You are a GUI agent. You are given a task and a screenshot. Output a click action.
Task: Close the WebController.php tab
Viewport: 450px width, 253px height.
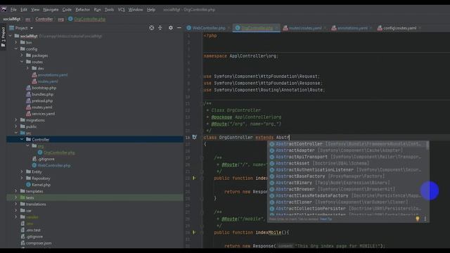[x=229, y=28]
